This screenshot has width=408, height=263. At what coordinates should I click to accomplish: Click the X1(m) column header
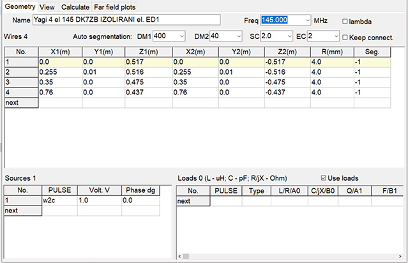[x=60, y=52]
